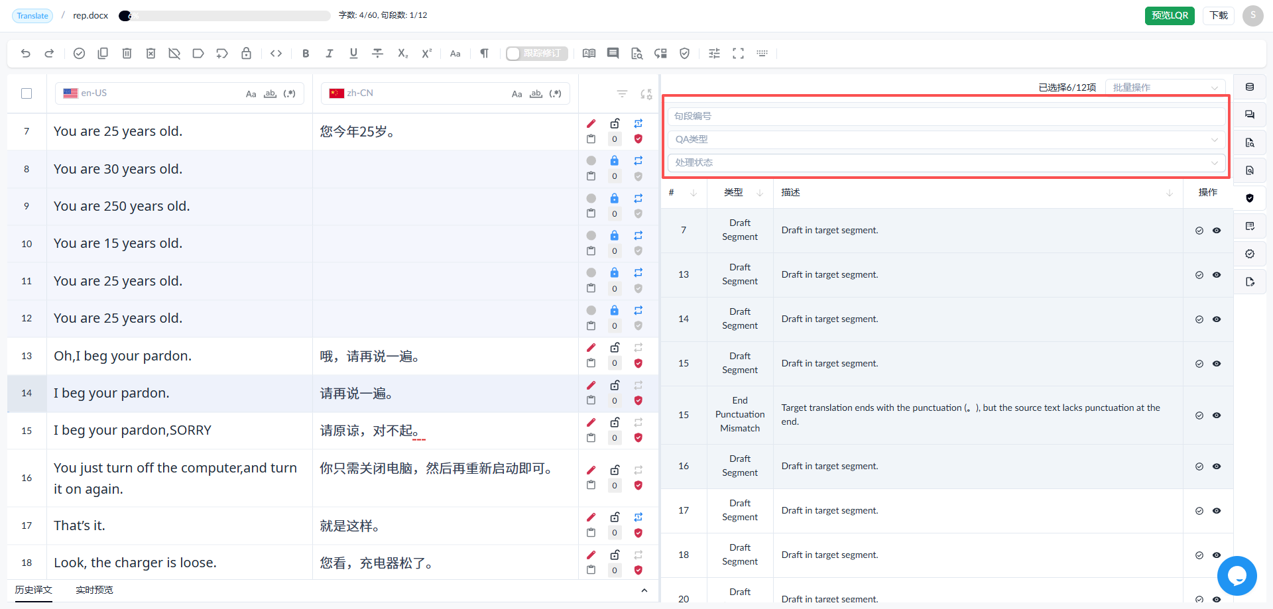Click the fullscreen expand toolbar icon
The height and width of the screenshot is (609, 1273).
point(738,54)
